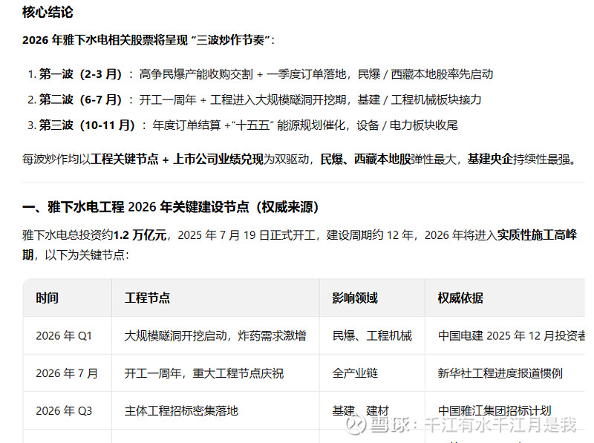Click heading 一、雅下水电工程 2026 年关键建设节点
594x443 pixels.
(x=171, y=207)
